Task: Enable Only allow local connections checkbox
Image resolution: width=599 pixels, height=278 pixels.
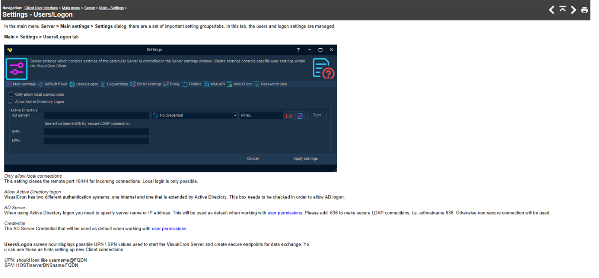Action: [11, 94]
